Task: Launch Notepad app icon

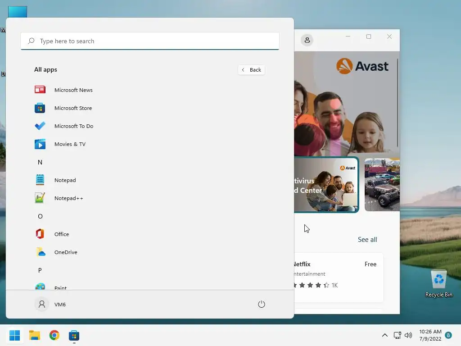Action: tap(40, 180)
